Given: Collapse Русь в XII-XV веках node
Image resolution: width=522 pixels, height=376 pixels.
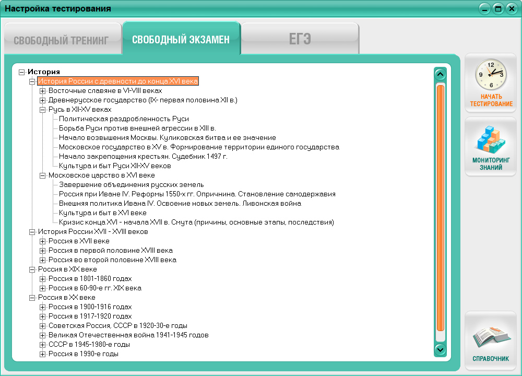Looking at the screenshot, I should tap(42, 110).
